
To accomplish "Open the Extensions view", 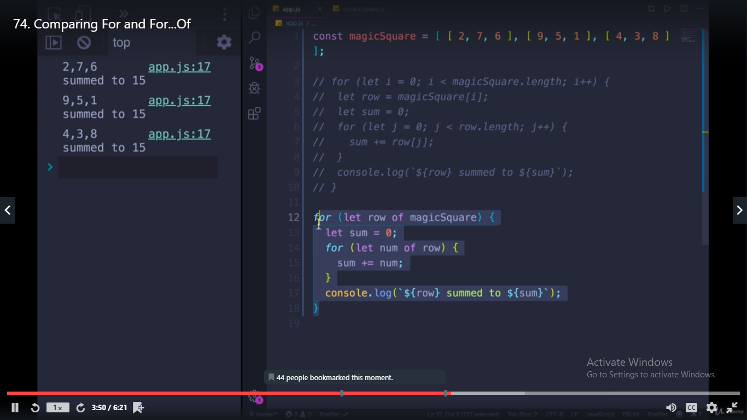I will (254, 113).
